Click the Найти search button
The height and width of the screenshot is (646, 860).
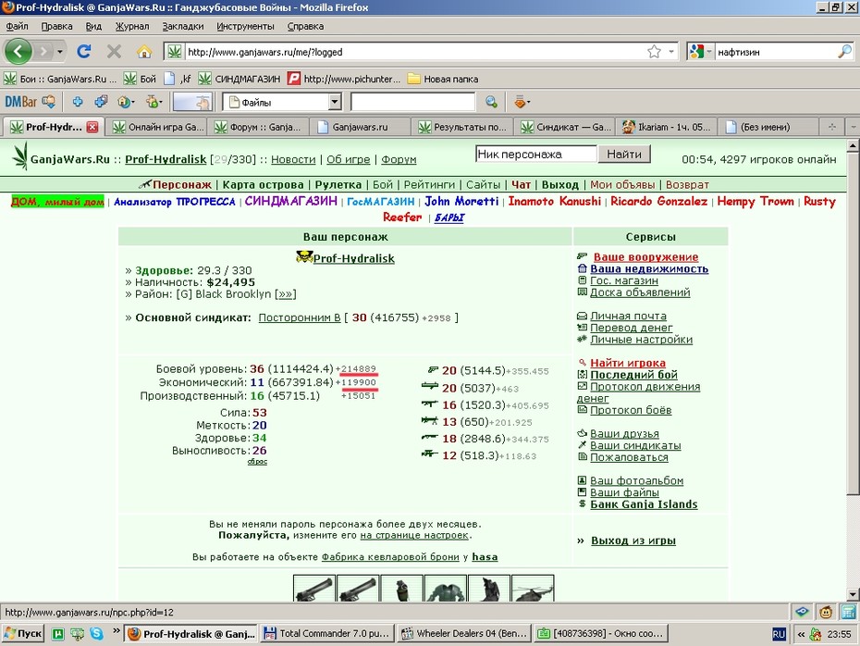click(624, 155)
